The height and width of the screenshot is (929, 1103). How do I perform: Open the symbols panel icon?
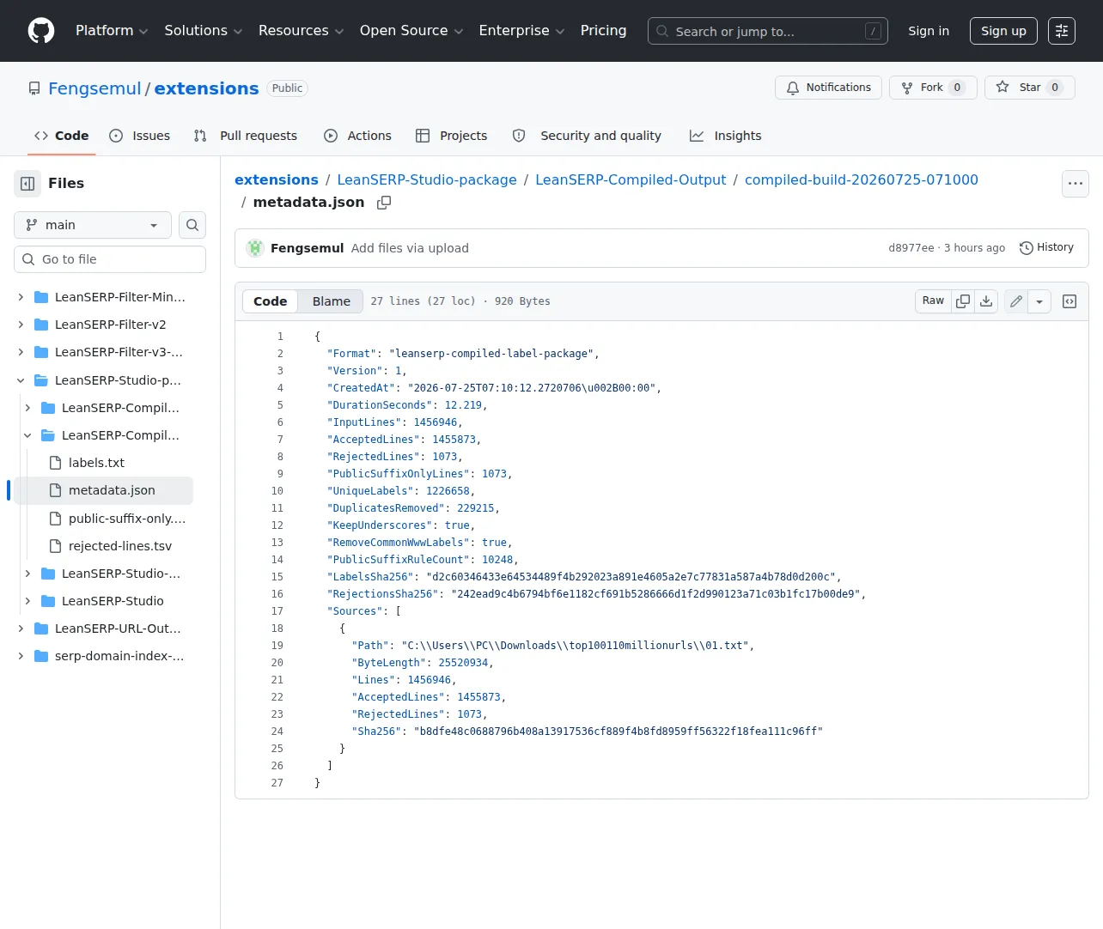tap(1069, 301)
